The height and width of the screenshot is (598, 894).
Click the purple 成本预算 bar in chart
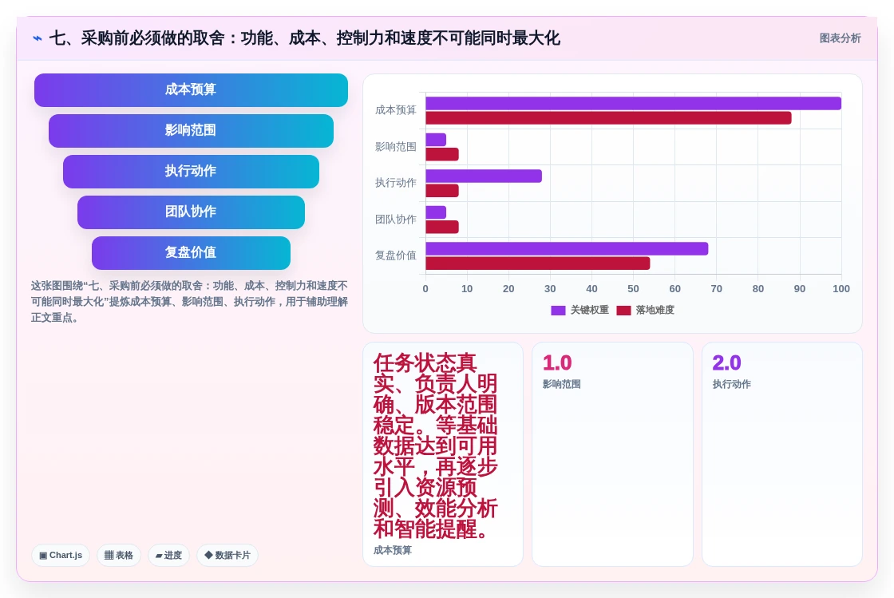tap(634, 103)
